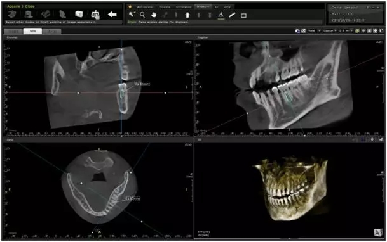Select the angle measurement triangle tool
Image resolution: width=387 pixels, height=242 pixels.
pos(221,15)
